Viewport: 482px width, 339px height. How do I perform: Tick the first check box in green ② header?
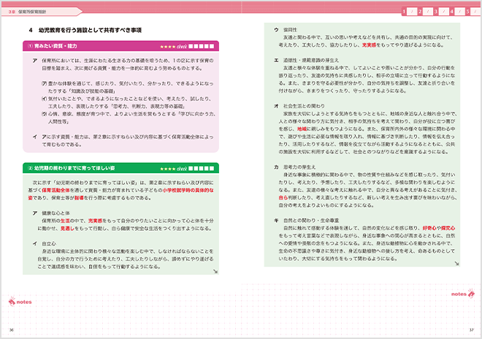(x=191, y=168)
